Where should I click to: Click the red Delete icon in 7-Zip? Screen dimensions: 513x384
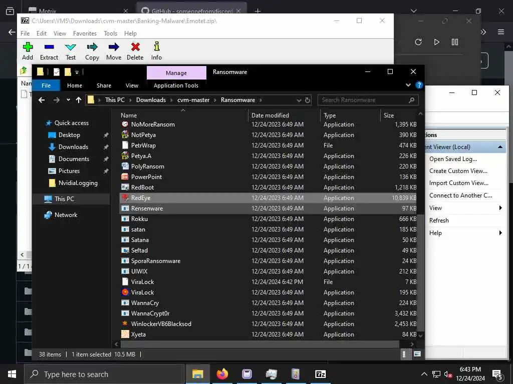[x=135, y=47]
